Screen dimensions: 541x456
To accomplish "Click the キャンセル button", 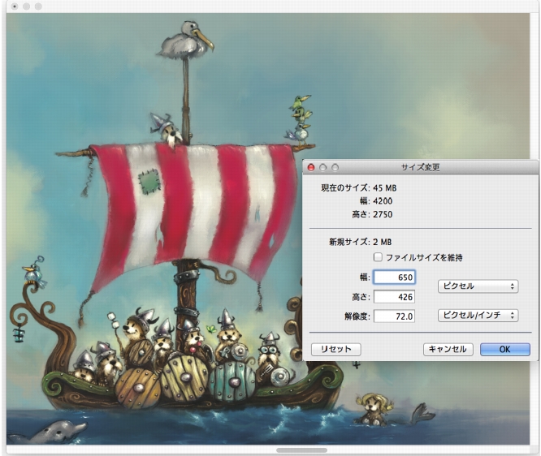I will point(448,349).
